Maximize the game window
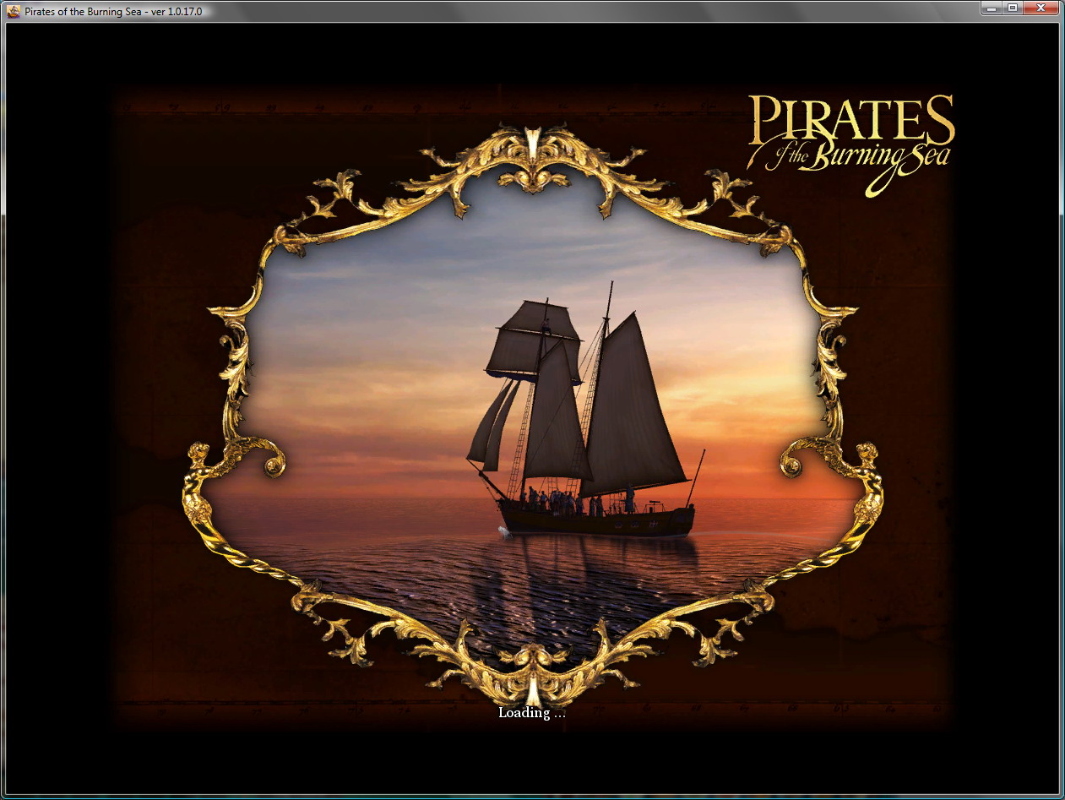 (x=1012, y=8)
